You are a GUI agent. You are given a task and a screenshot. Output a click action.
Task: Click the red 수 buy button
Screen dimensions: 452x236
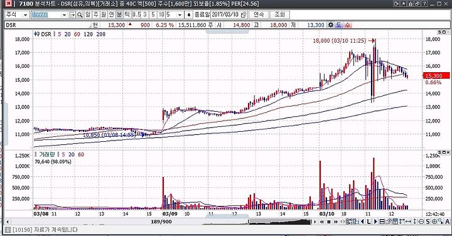click(347, 25)
